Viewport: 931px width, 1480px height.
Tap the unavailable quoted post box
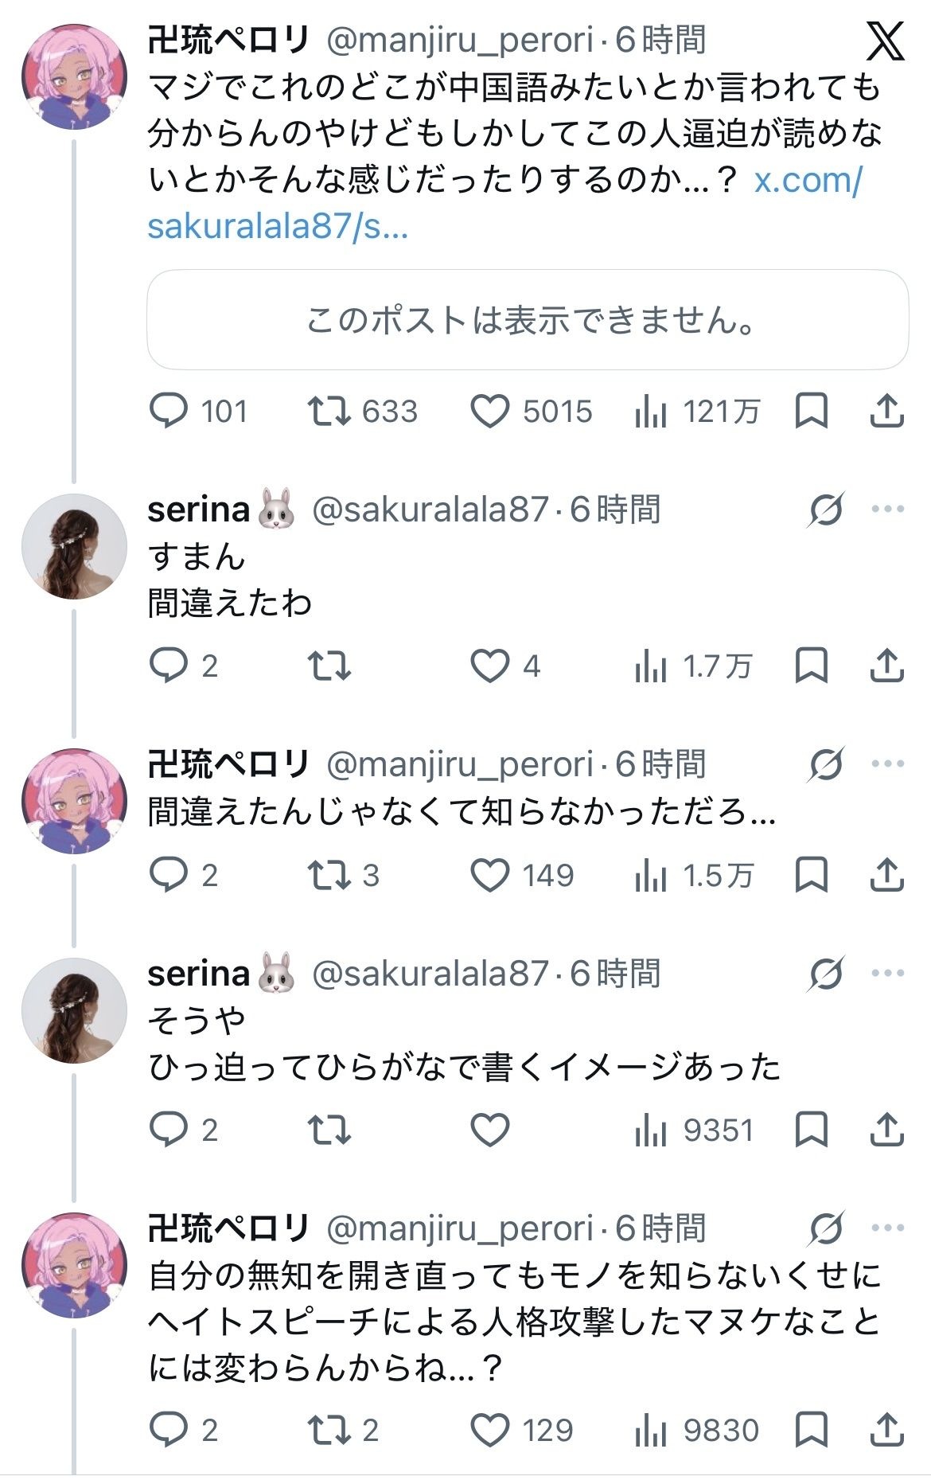coord(528,320)
